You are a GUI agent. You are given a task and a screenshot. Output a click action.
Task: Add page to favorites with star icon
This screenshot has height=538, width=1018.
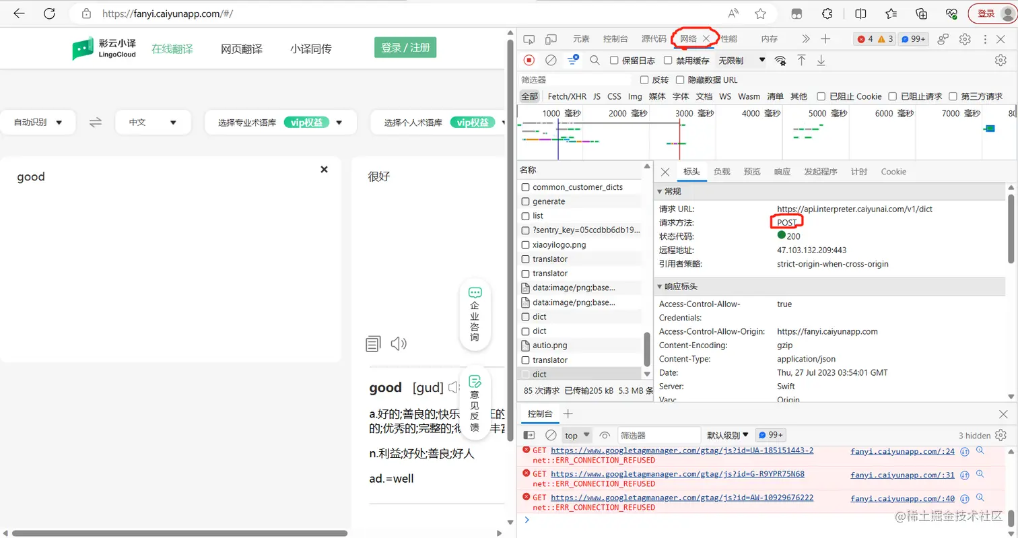[760, 13]
